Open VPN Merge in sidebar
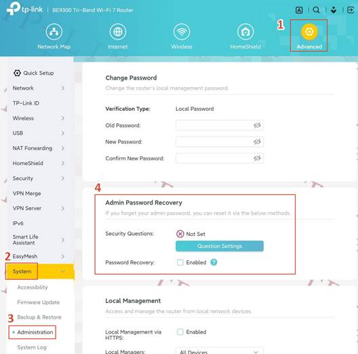 tap(26, 194)
